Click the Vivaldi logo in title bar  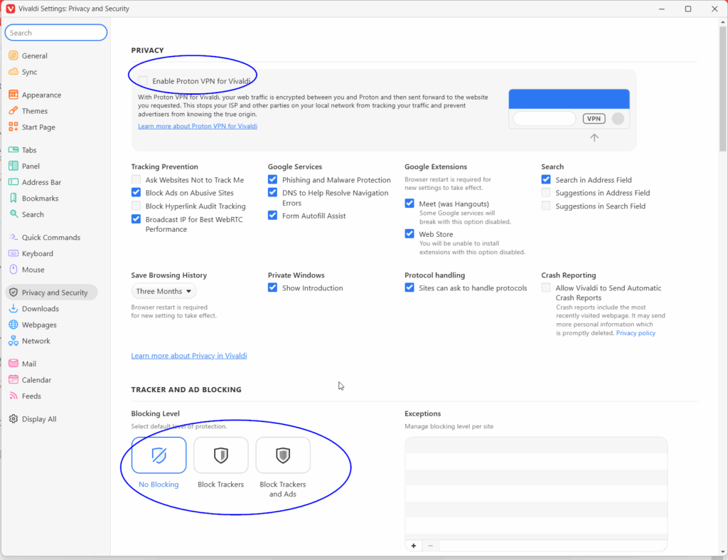10,9
